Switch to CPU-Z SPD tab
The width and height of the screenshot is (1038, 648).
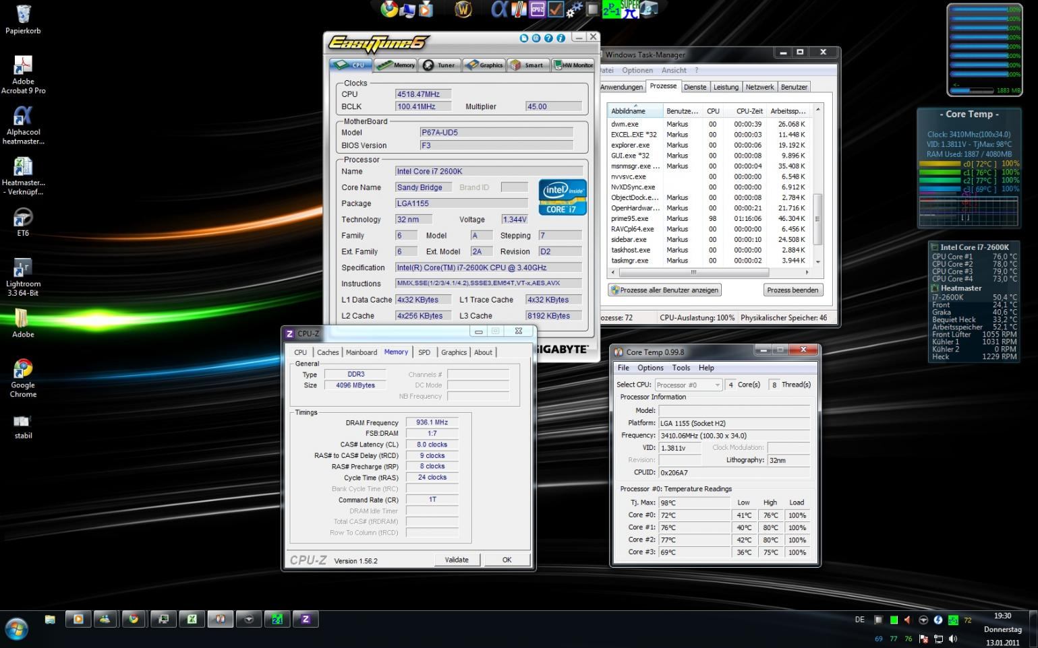coord(424,352)
